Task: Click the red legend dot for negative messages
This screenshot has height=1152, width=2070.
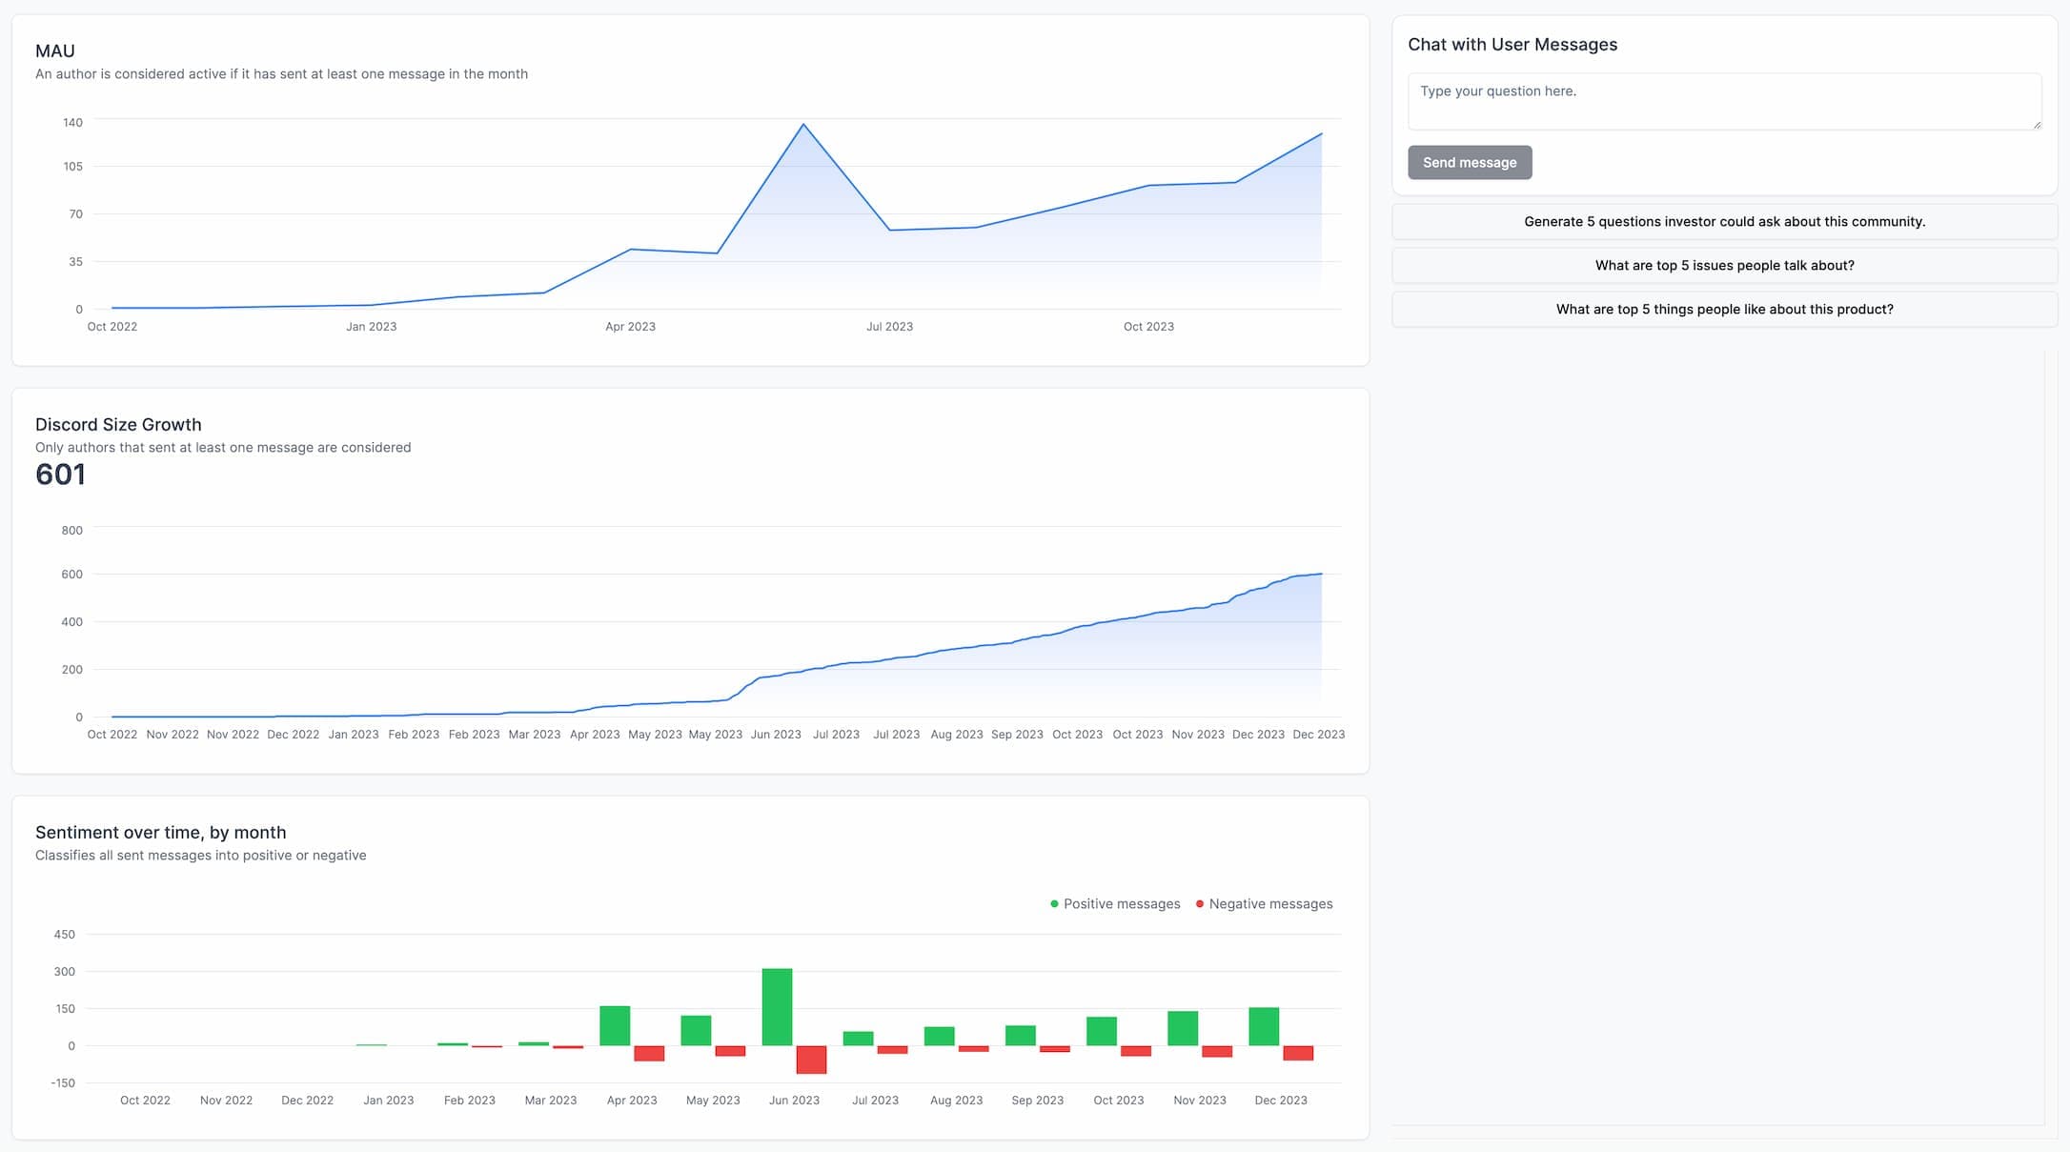Action: tap(1199, 903)
